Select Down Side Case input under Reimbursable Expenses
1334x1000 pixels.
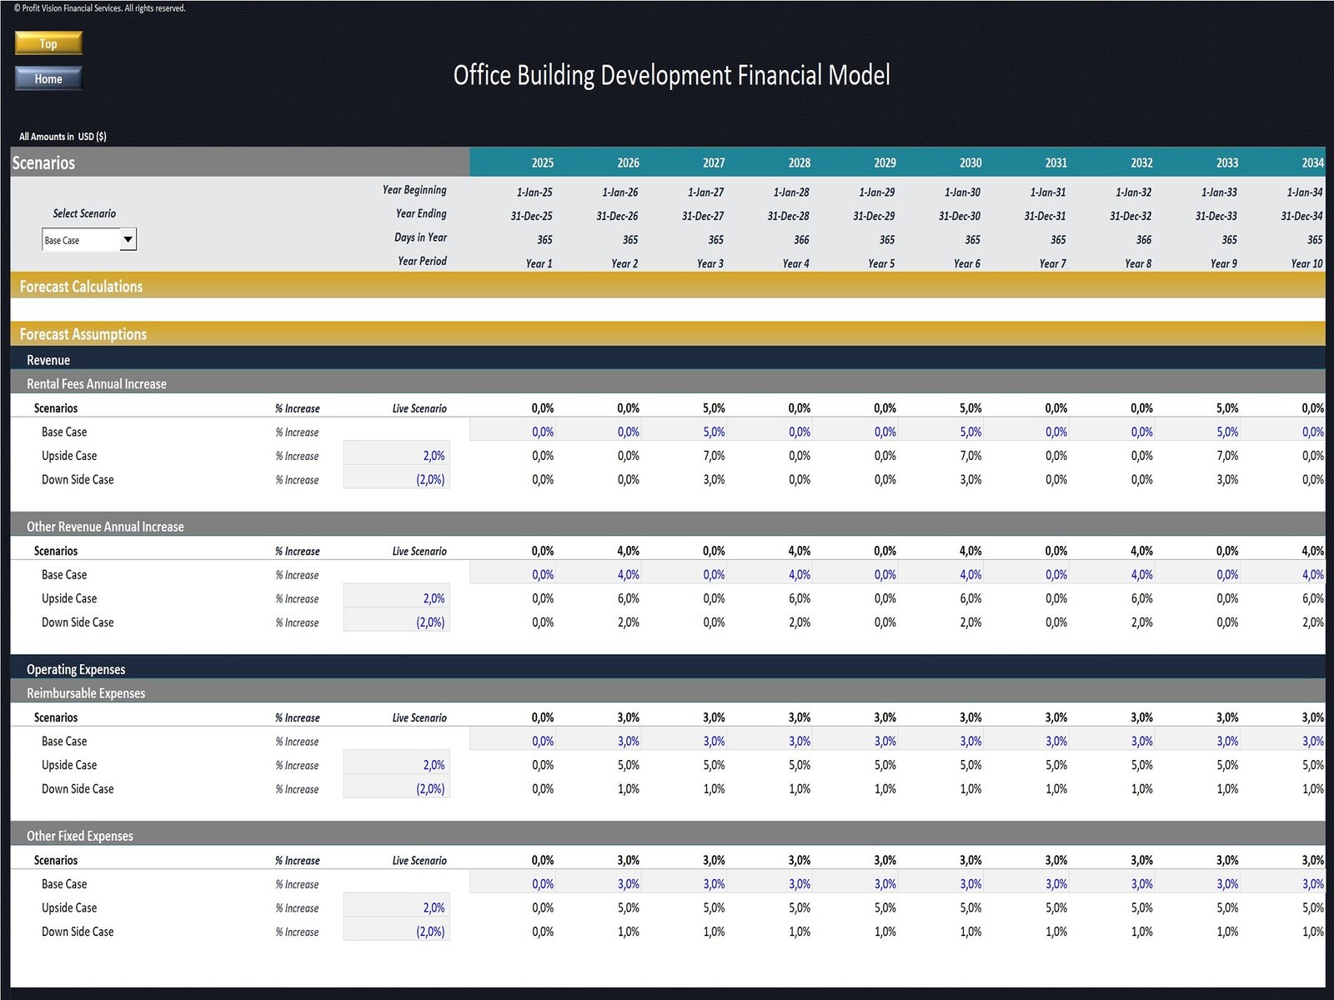tap(397, 789)
